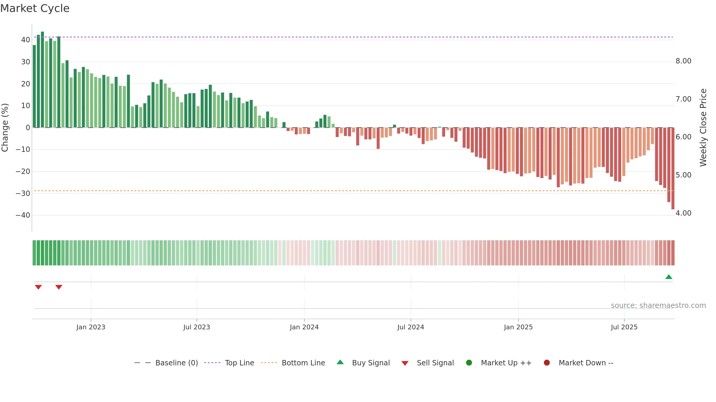This screenshot has height=402, width=716.
Task: Toggle the Baseline (0) legend entry
Action: tap(166, 363)
